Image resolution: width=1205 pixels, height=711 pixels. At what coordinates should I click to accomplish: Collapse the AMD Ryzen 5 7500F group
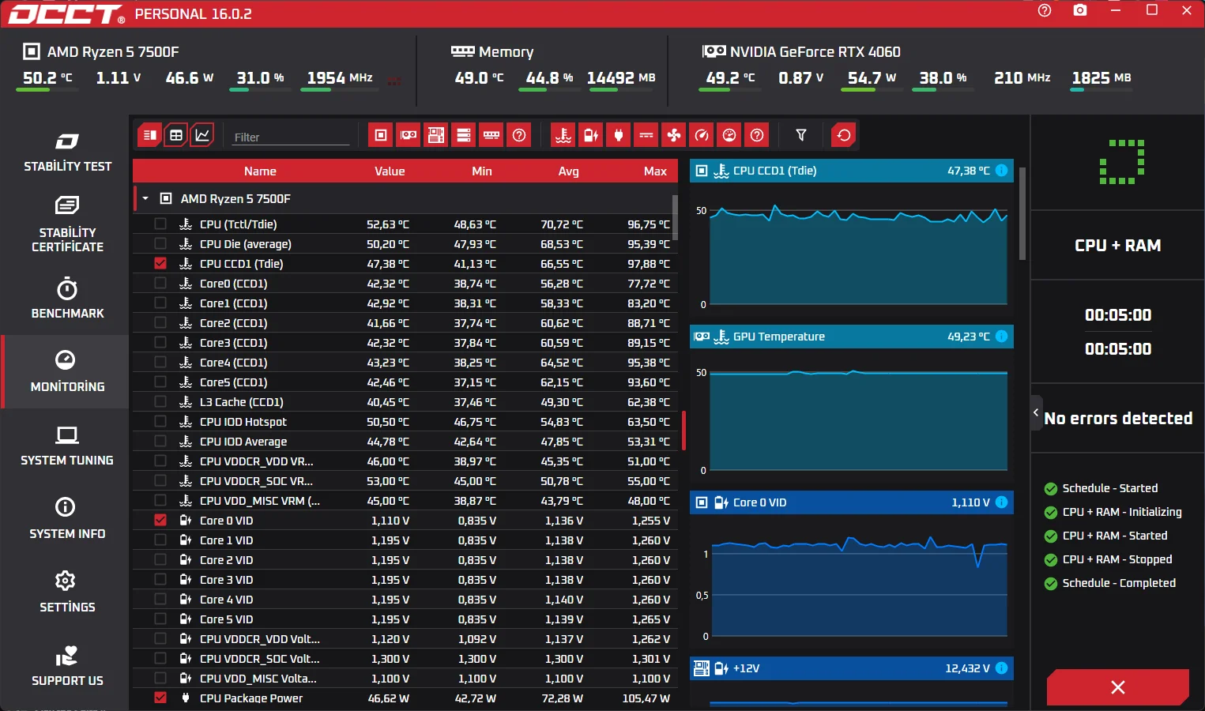(145, 199)
